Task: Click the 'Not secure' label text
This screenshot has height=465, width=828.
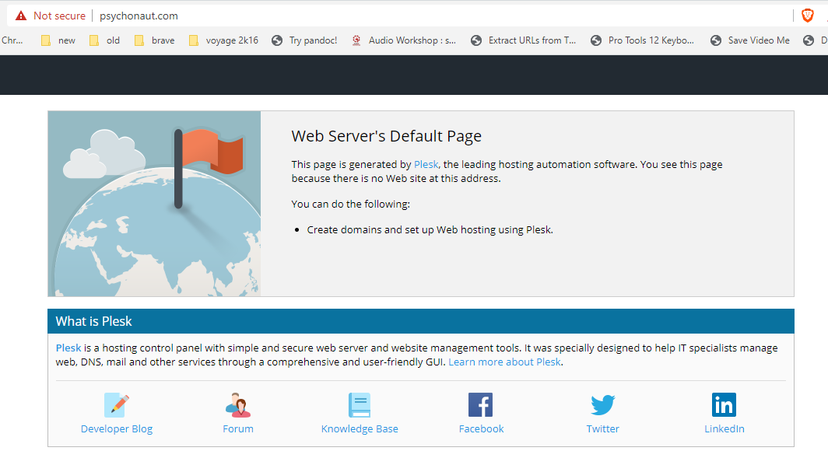Action: pyautogui.click(x=59, y=16)
